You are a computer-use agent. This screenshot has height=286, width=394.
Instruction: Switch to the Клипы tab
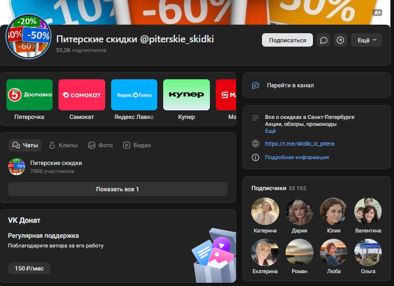(x=63, y=145)
